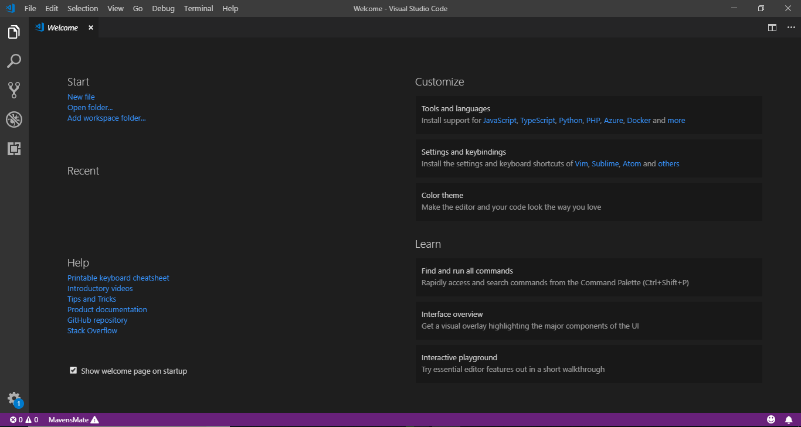The image size is (801, 427).
Task: Open the Edit menu
Action: tap(52, 8)
